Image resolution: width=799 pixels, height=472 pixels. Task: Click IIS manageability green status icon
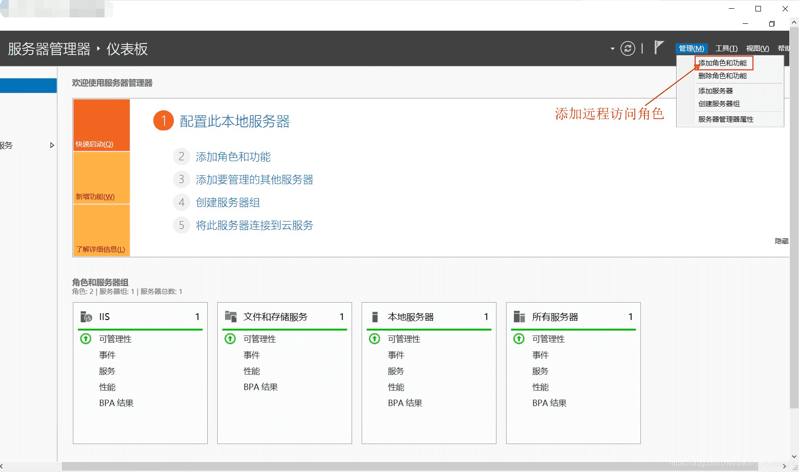pyautogui.click(x=86, y=339)
